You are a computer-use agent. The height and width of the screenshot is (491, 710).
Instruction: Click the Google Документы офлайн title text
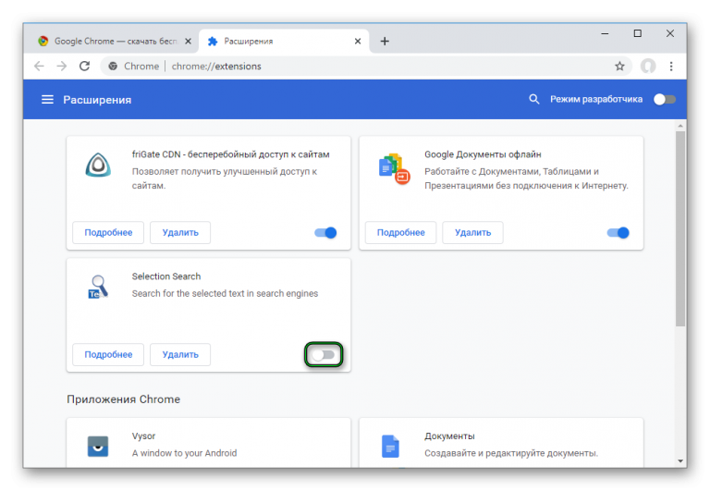click(483, 154)
